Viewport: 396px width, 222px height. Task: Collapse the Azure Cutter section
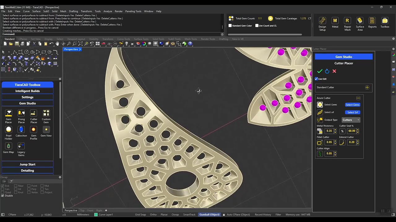tap(358, 98)
